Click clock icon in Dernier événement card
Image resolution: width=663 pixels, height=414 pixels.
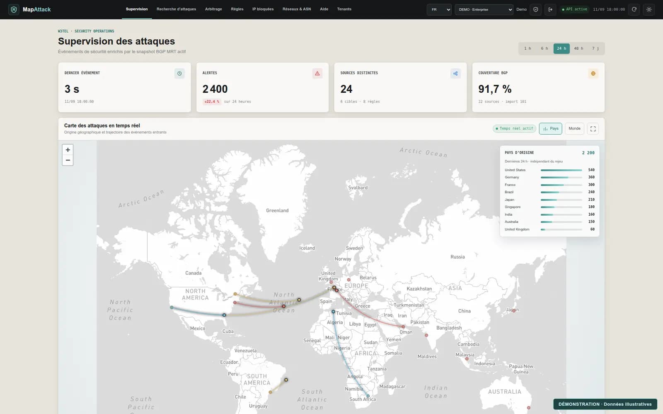pyautogui.click(x=179, y=73)
